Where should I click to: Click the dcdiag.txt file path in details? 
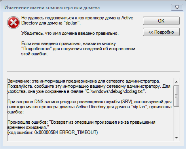coord(115,91)
